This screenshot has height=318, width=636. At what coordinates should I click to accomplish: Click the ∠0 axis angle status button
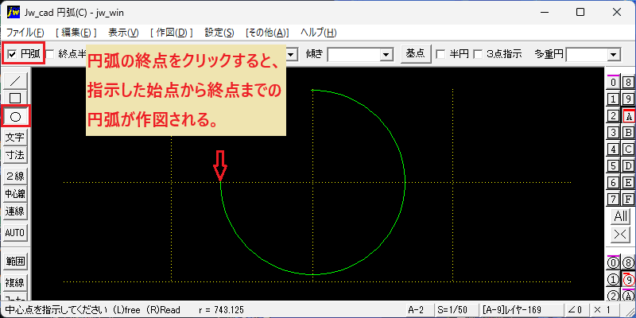point(575,310)
